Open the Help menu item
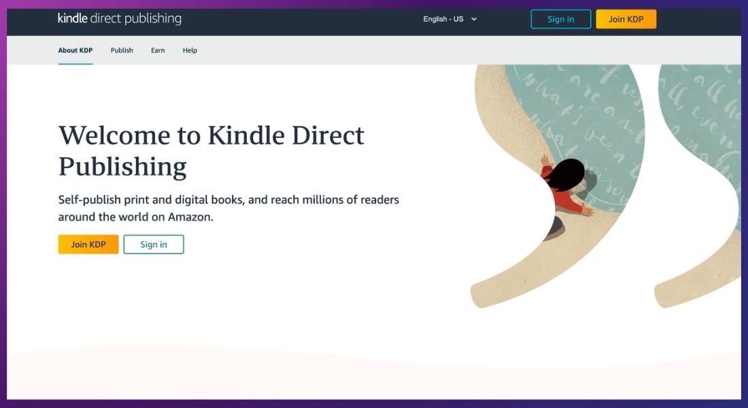This screenshot has height=408, width=748. click(x=190, y=50)
